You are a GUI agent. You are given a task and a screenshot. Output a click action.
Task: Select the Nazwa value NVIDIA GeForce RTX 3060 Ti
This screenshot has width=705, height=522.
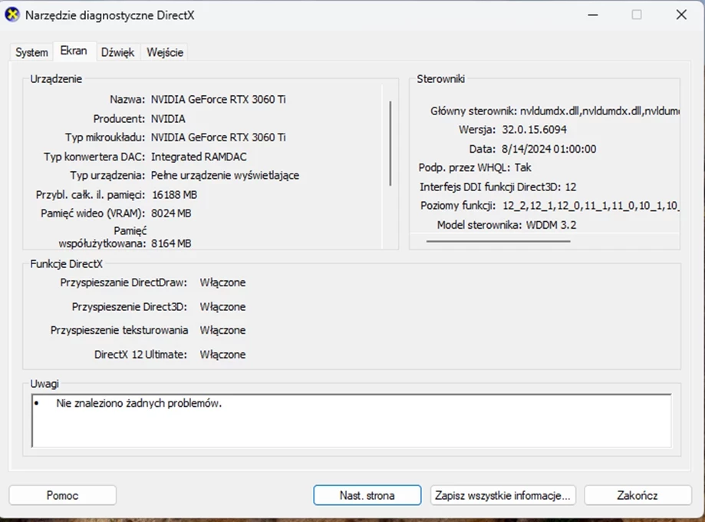tap(218, 100)
